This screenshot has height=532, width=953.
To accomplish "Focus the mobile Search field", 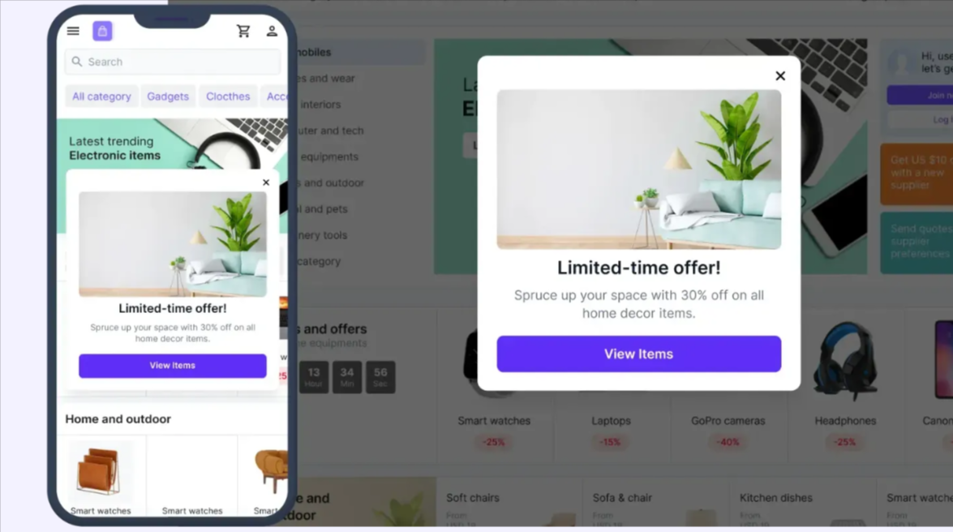I will click(x=173, y=62).
